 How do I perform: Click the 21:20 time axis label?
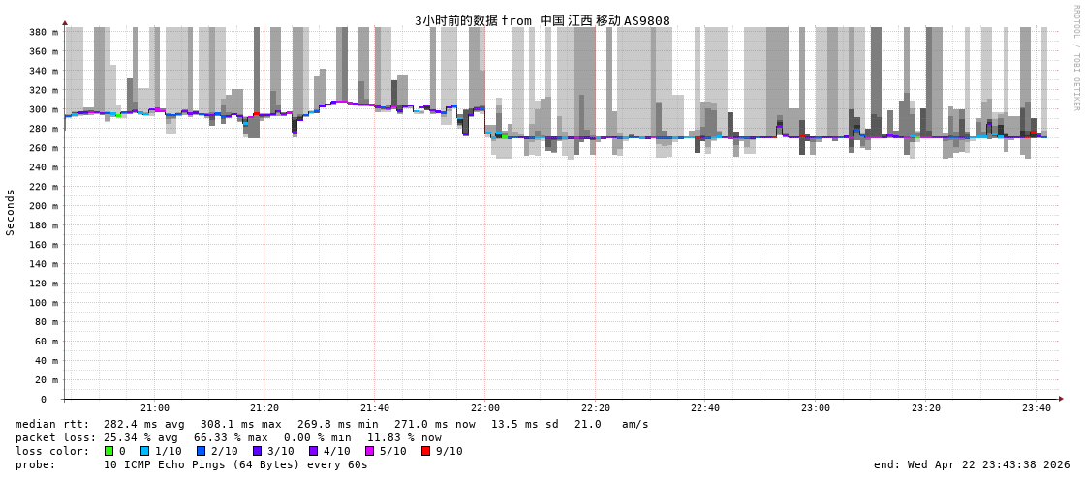(x=265, y=408)
